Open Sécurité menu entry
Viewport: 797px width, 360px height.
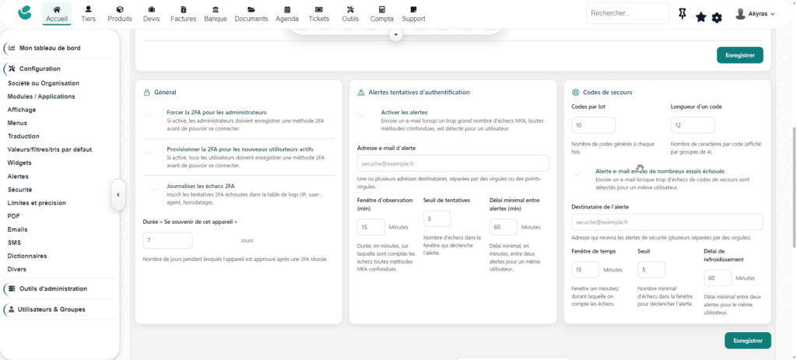pos(19,190)
